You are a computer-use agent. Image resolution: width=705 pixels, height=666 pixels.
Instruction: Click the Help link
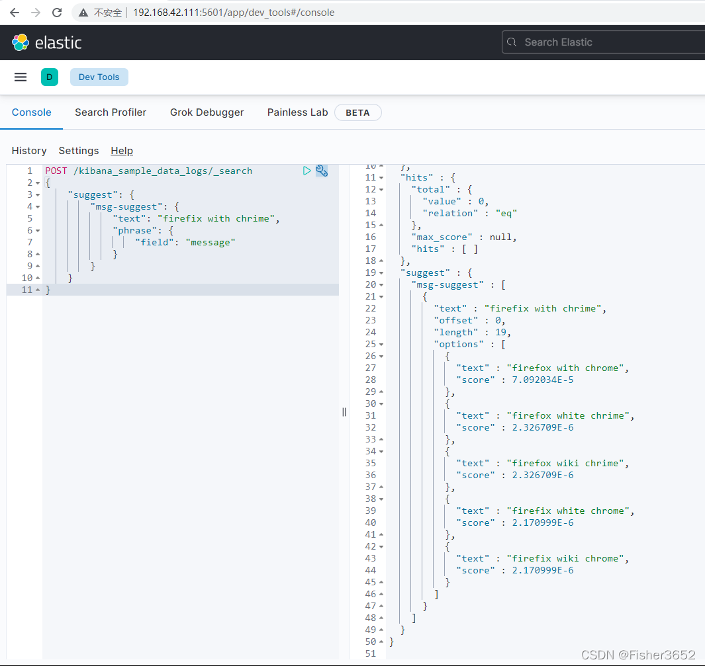click(x=122, y=151)
